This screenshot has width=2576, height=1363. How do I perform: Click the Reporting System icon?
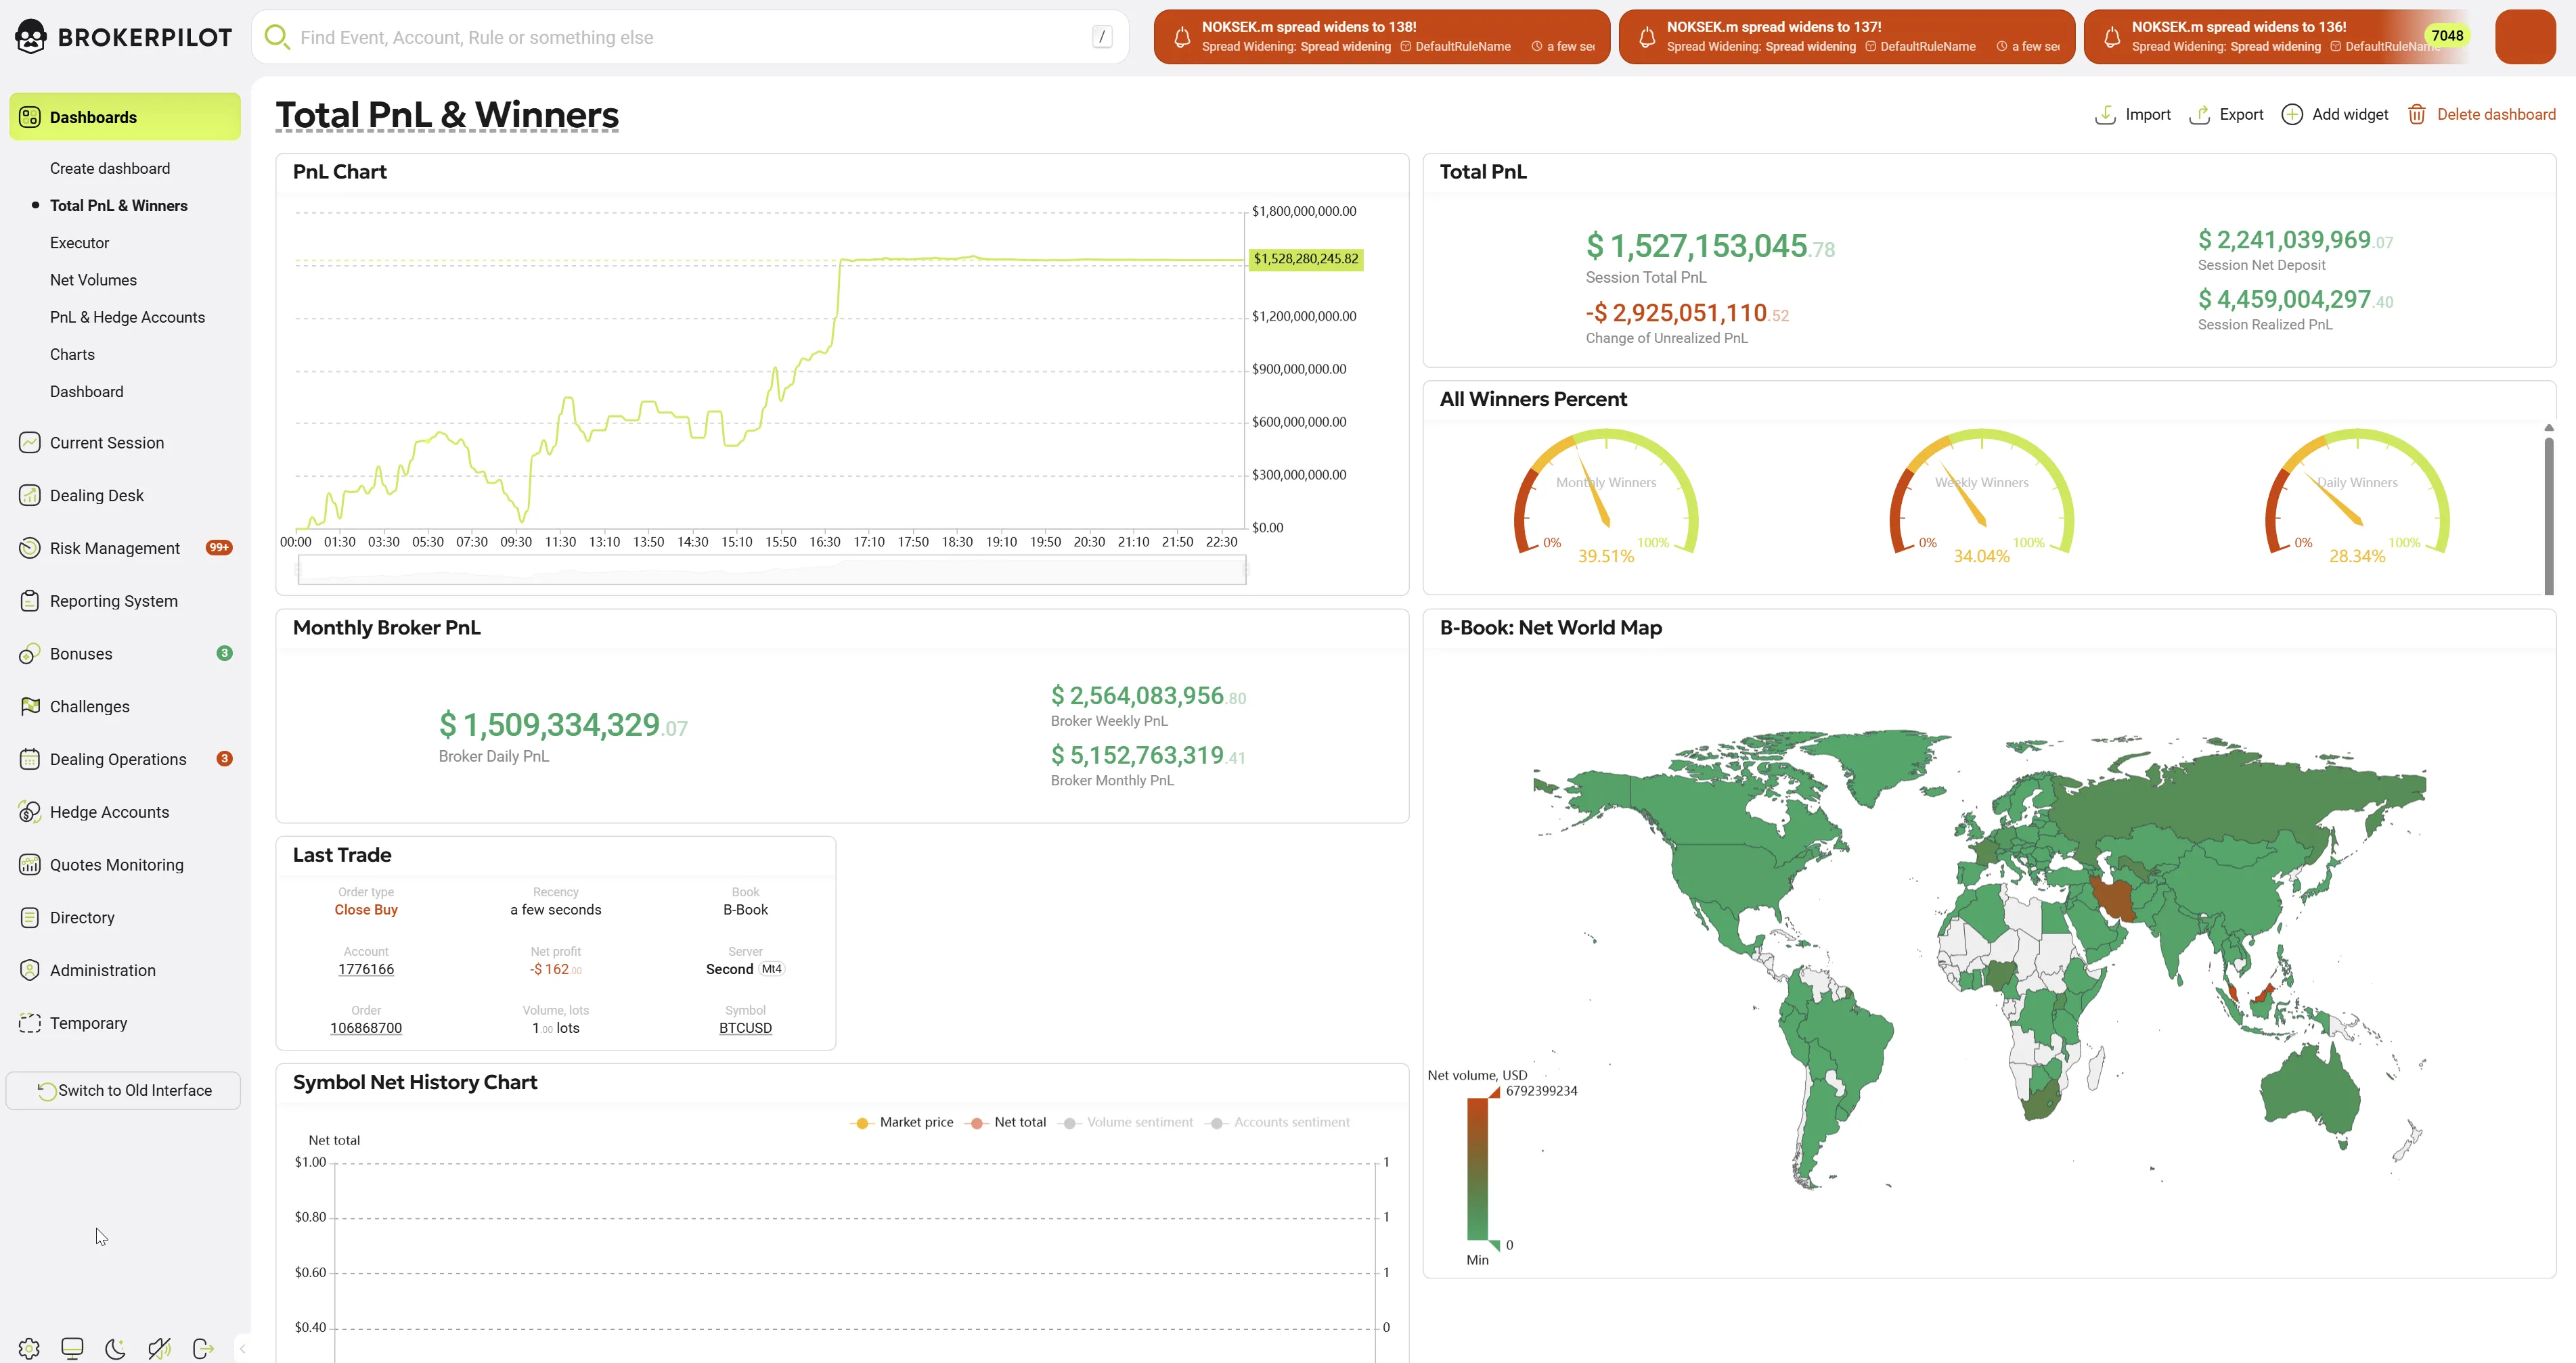click(x=30, y=601)
